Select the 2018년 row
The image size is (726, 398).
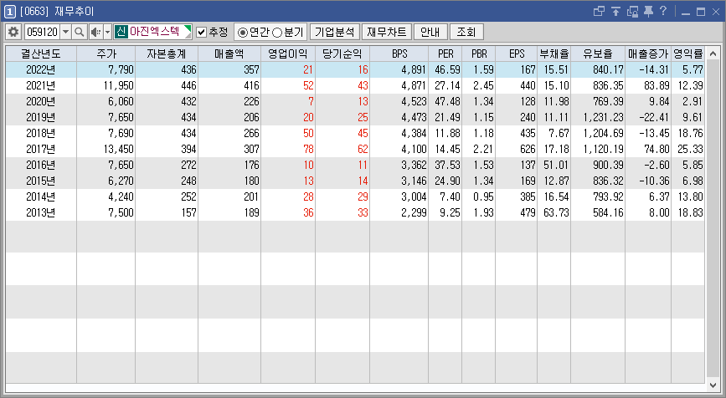[x=355, y=133]
